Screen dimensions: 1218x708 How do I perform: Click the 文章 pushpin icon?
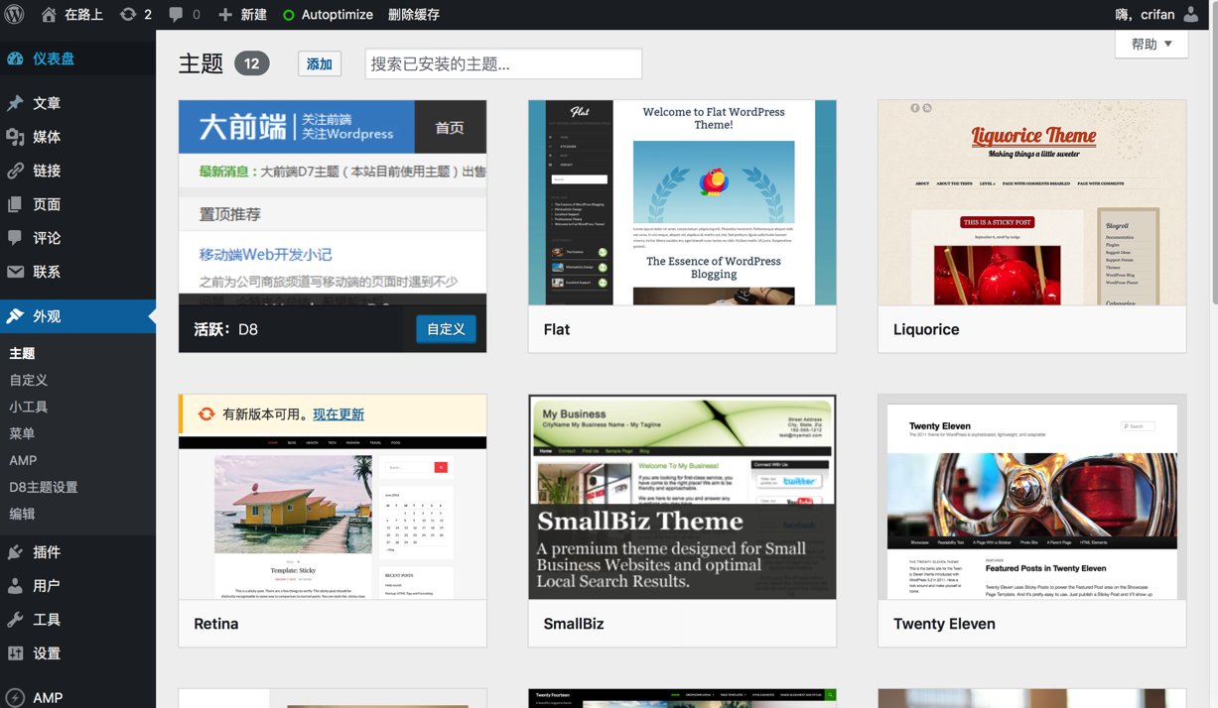[15, 103]
